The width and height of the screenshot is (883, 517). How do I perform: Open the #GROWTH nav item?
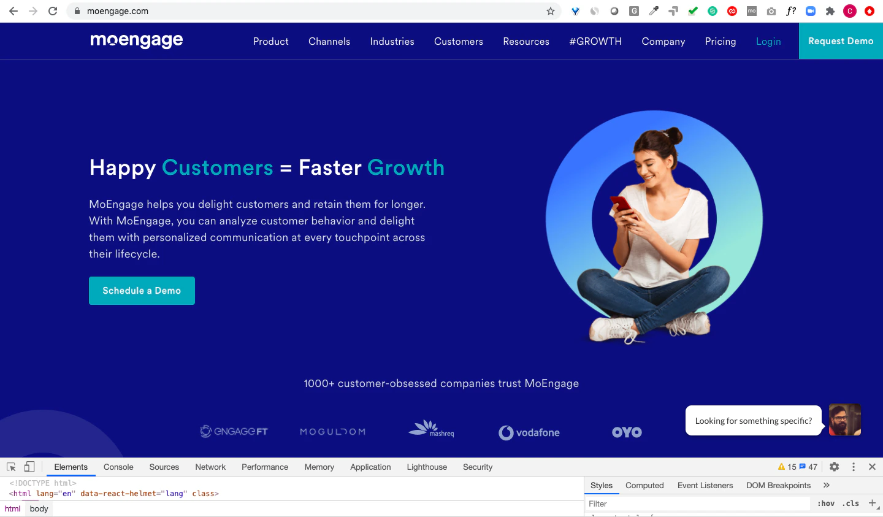(x=595, y=41)
